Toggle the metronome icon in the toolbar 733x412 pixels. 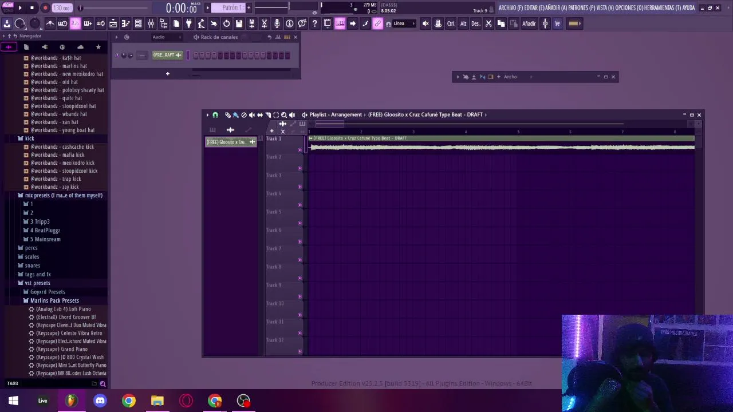point(50,23)
